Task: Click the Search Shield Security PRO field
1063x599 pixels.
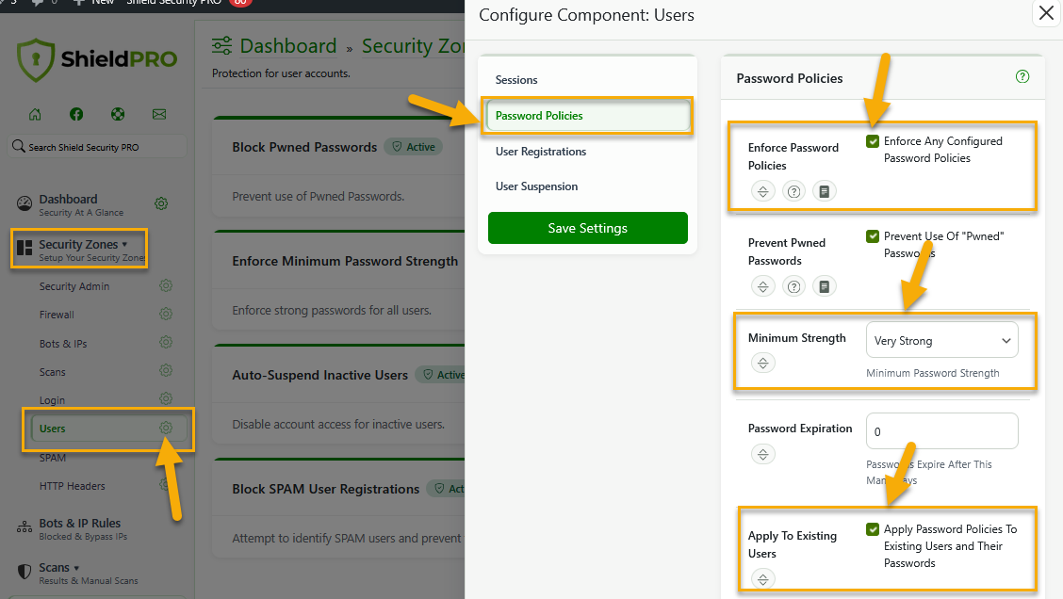Action: (x=97, y=146)
